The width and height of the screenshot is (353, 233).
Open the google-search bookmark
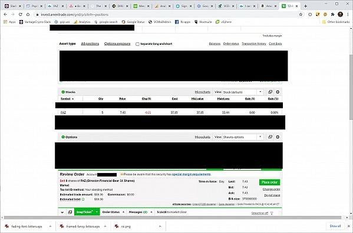106,22
